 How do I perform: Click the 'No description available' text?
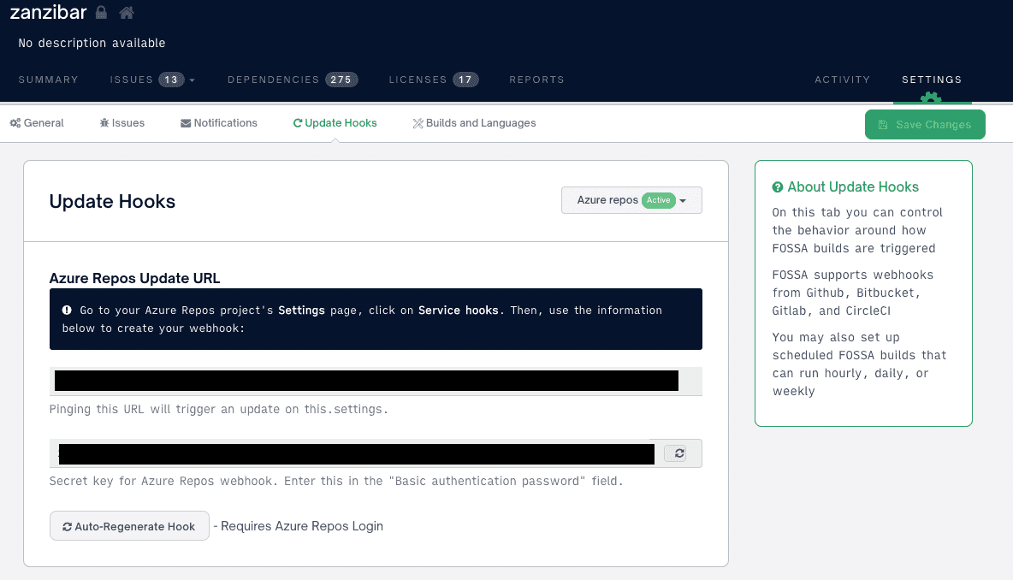tap(92, 44)
